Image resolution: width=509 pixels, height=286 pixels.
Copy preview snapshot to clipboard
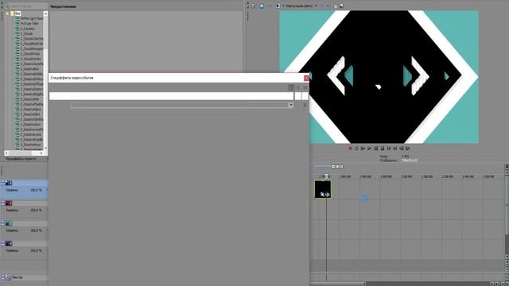pos(335,6)
